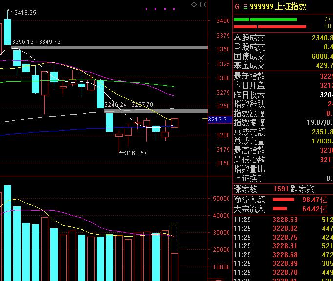Select the 国债成交 row label
The width and height of the screenshot is (333, 281).
(x=250, y=57)
